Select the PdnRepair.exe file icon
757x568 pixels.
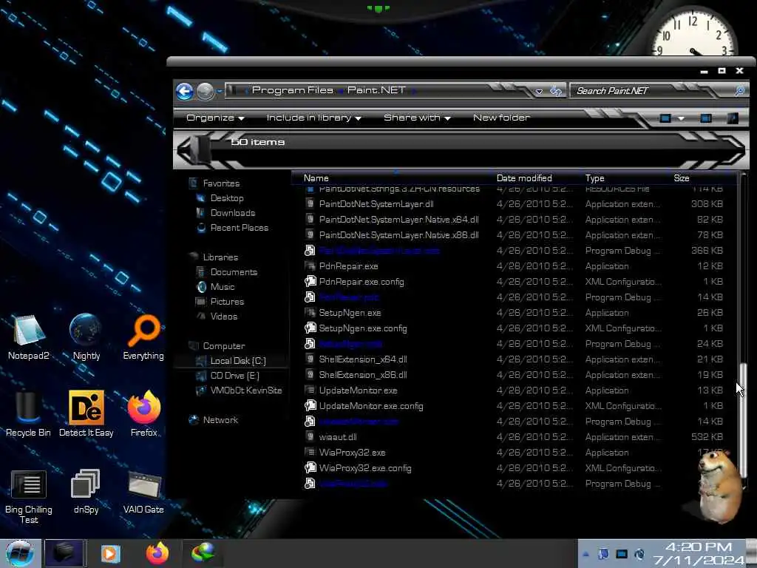(x=310, y=266)
